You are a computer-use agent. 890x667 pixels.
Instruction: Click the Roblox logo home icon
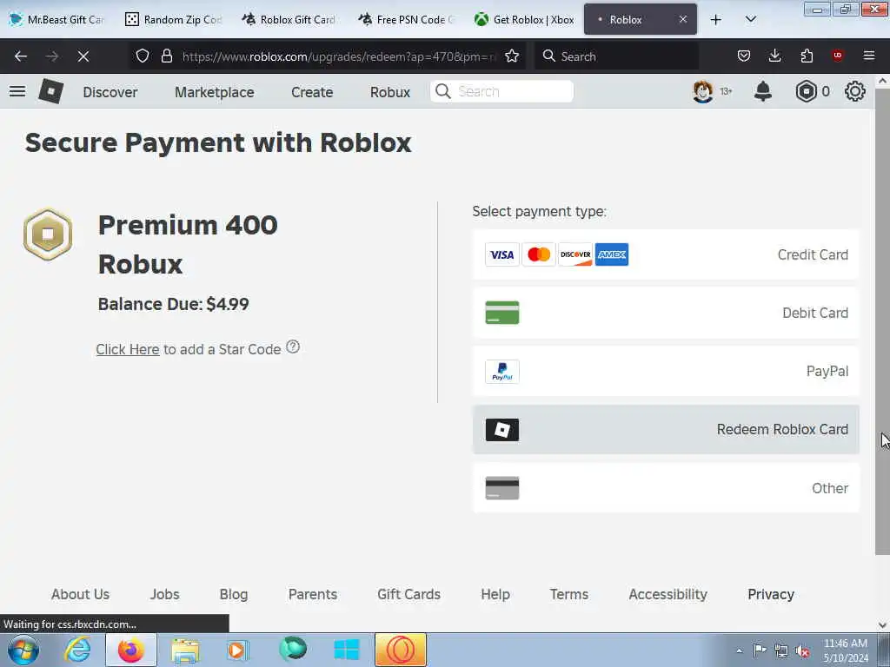click(x=50, y=91)
